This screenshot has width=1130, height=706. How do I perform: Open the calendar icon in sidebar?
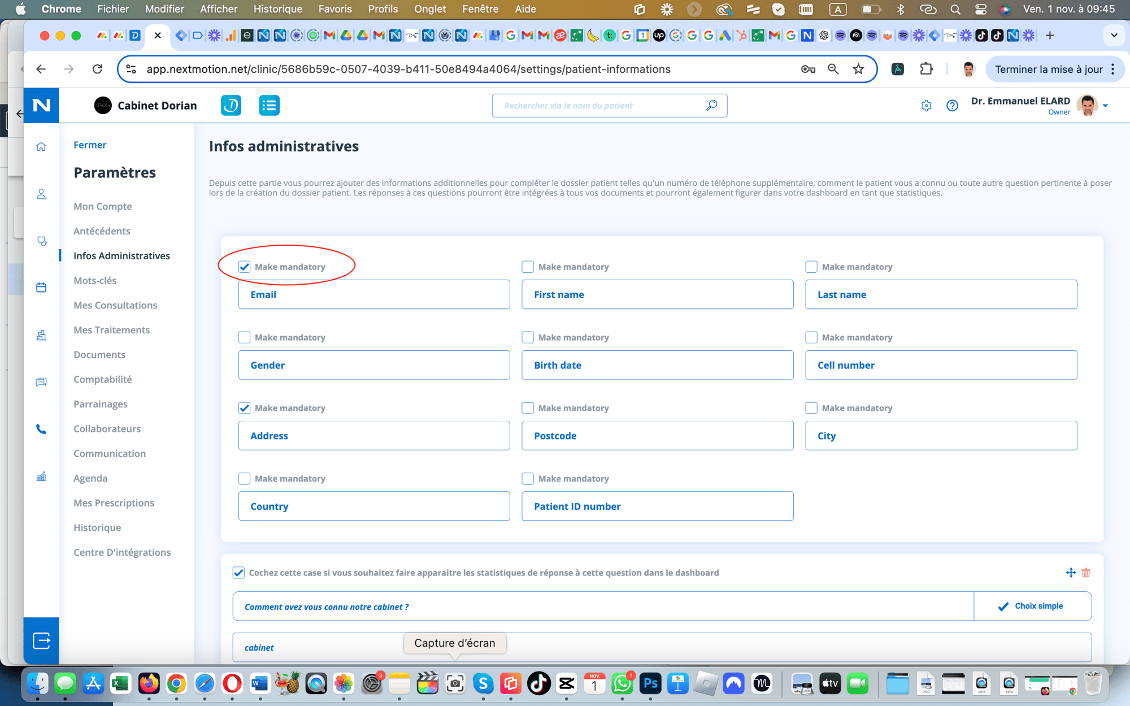click(41, 287)
